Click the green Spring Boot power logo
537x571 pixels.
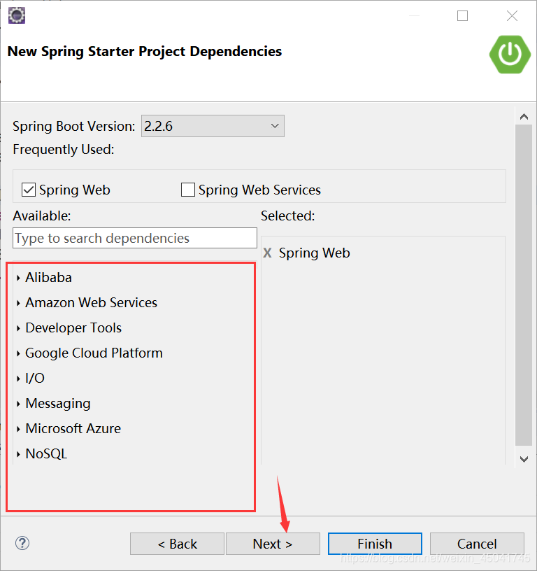[510, 55]
